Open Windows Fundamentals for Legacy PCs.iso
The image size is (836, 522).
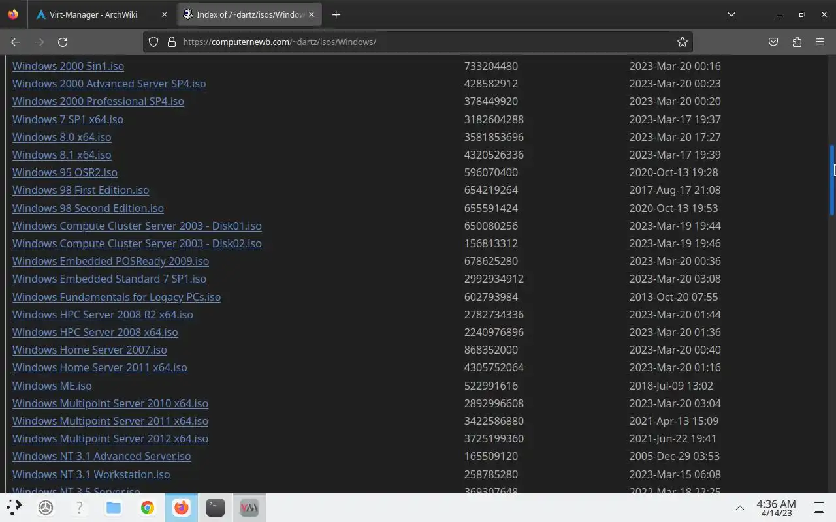click(116, 297)
